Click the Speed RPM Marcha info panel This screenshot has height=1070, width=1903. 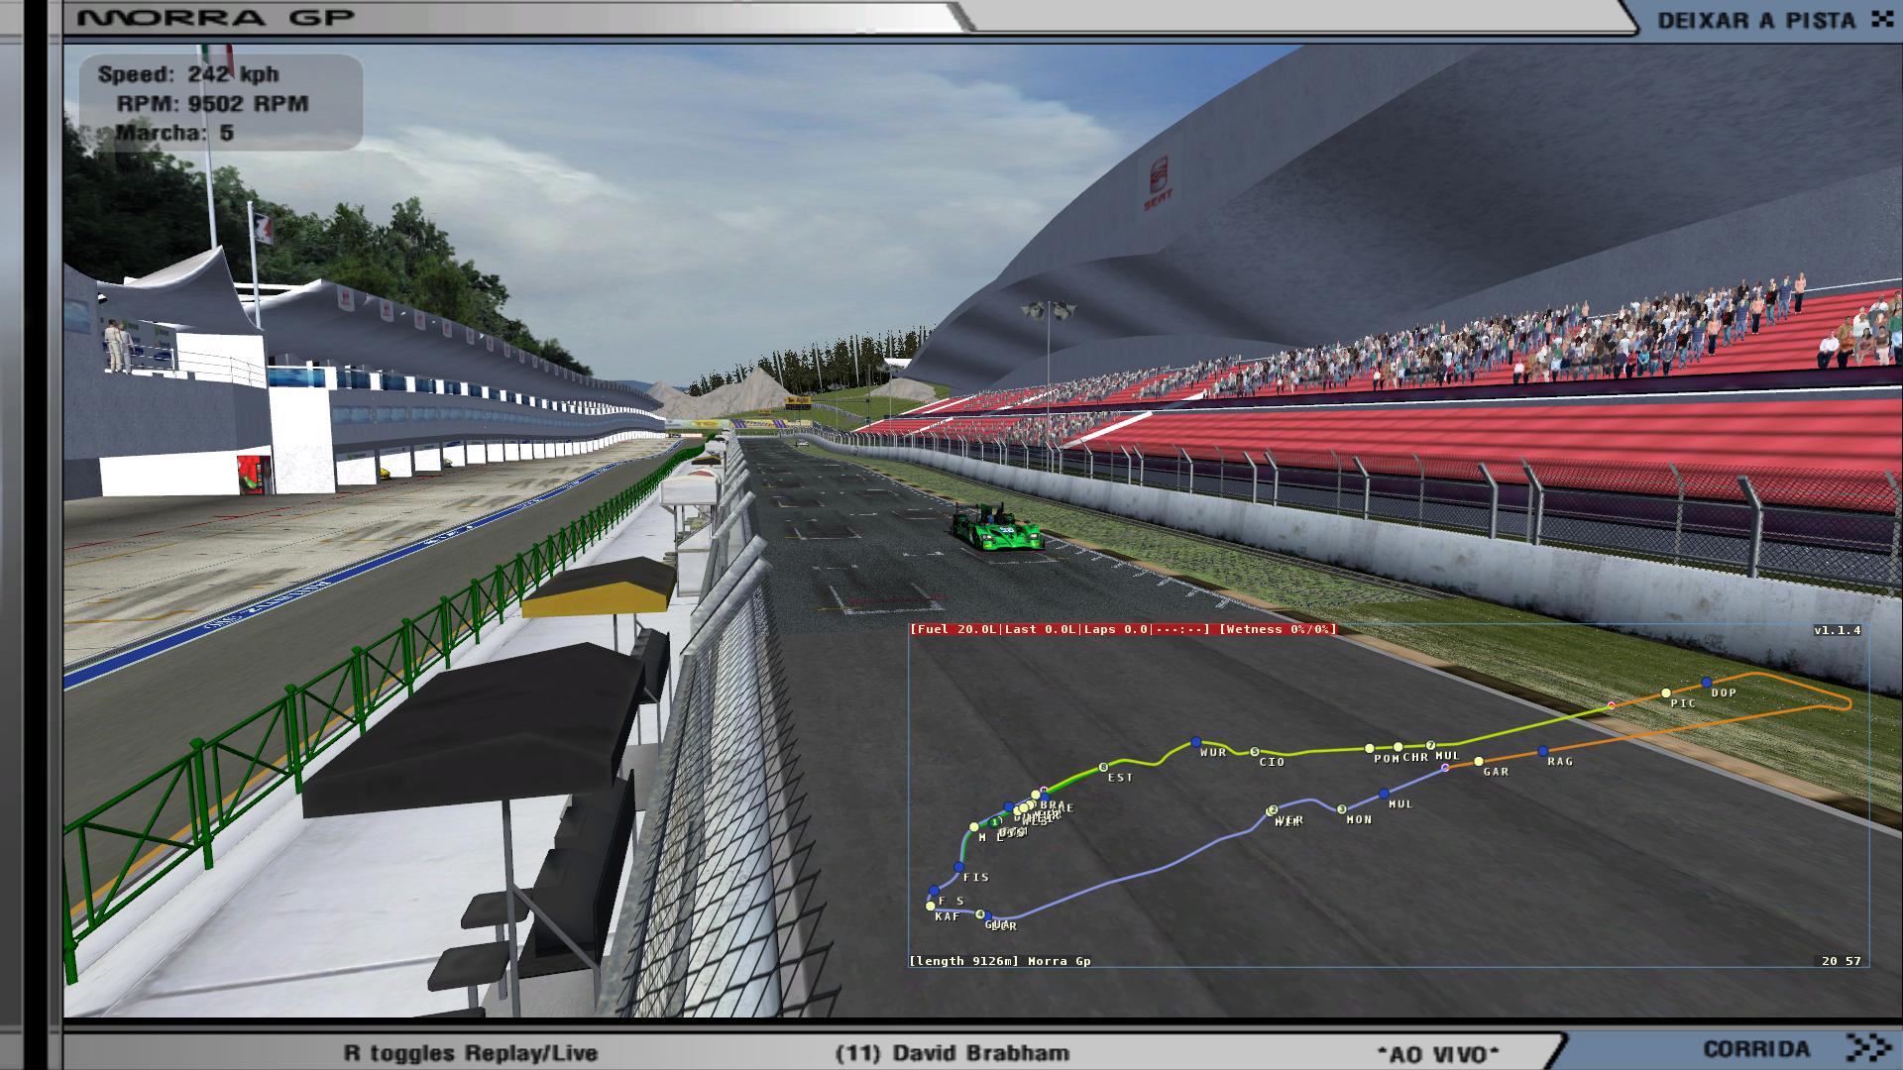click(x=220, y=103)
